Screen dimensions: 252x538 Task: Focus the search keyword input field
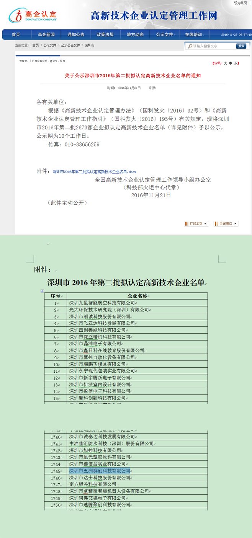click(x=213, y=46)
